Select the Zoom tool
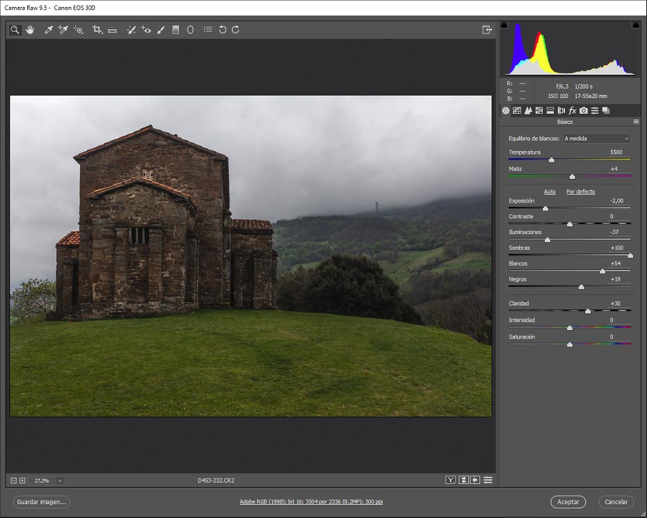This screenshot has height=518, width=647. [15, 30]
